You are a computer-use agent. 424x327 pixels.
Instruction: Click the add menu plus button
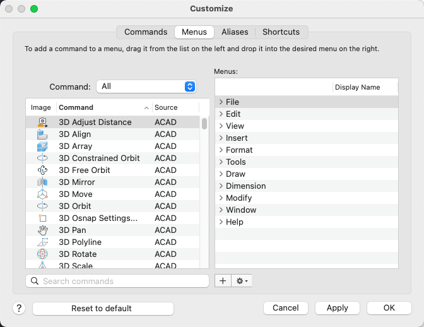[223, 281]
